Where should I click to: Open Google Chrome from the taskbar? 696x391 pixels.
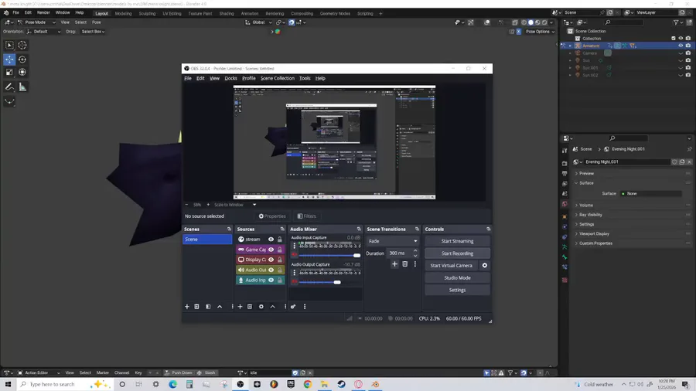(x=308, y=384)
